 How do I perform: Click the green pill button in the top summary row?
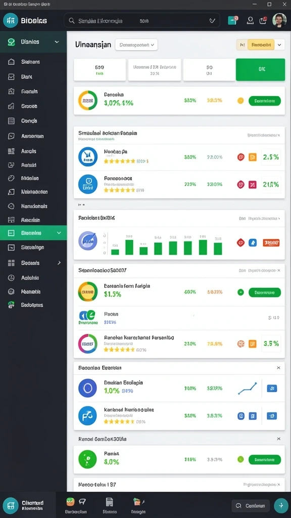click(265, 101)
